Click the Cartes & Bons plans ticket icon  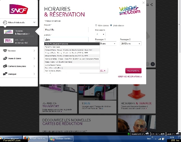coord(5,66)
